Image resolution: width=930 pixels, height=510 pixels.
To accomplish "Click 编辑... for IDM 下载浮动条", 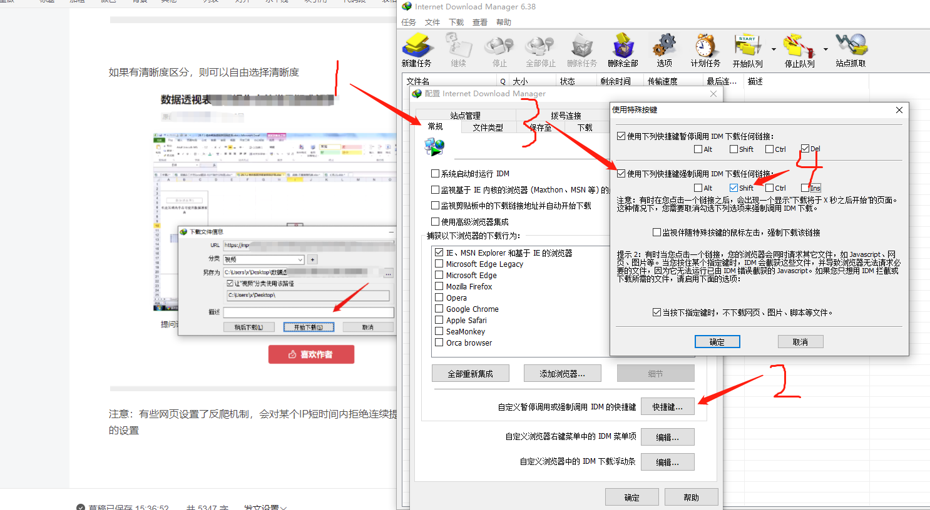I will (668, 462).
